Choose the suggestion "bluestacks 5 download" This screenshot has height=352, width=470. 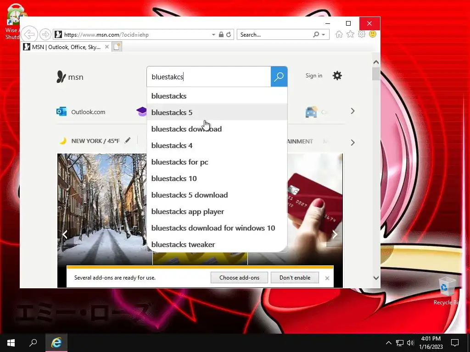(217, 195)
